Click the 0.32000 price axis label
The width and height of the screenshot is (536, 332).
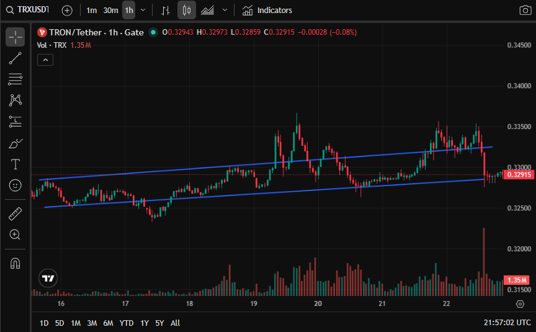click(519, 249)
